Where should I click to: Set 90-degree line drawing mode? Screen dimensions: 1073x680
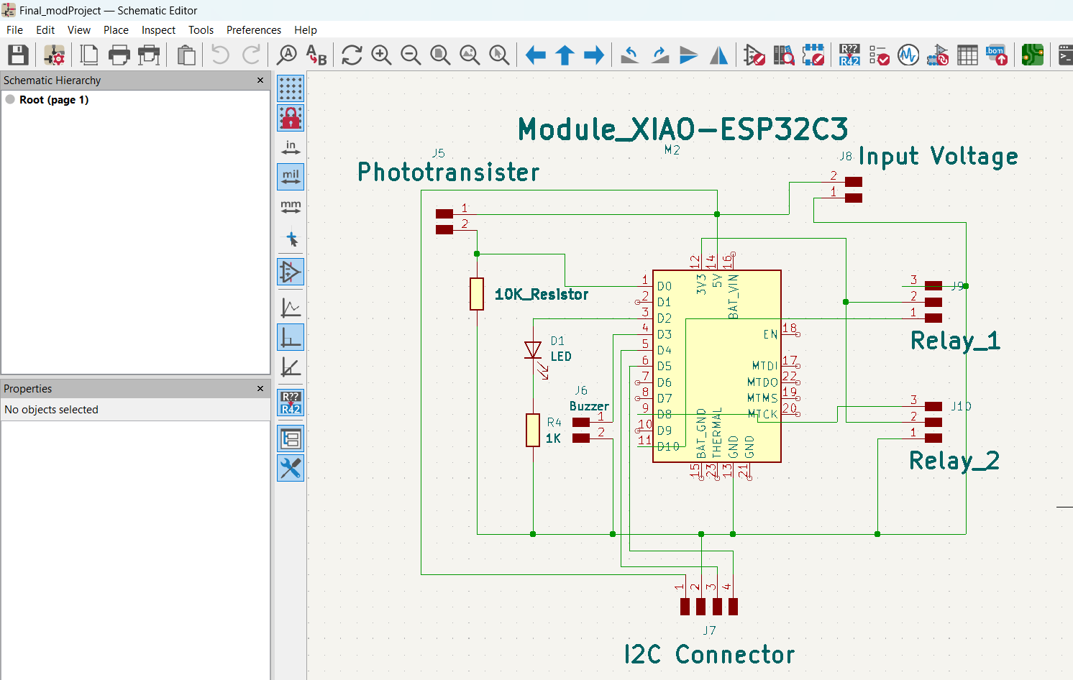[291, 337]
